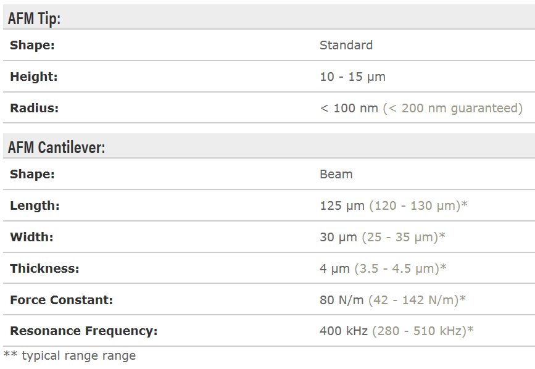Select the Shape label under AFM Tip
This screenshot has width=535, height=369.
pos(32,45)
